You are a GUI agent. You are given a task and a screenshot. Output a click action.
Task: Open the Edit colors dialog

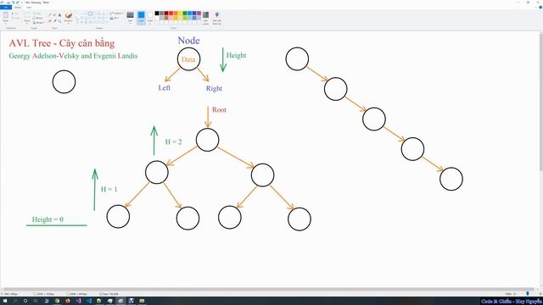pos(205,18)
